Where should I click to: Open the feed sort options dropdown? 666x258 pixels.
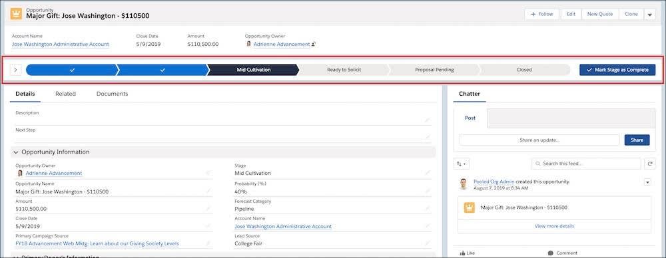click(x=462, y=164)
